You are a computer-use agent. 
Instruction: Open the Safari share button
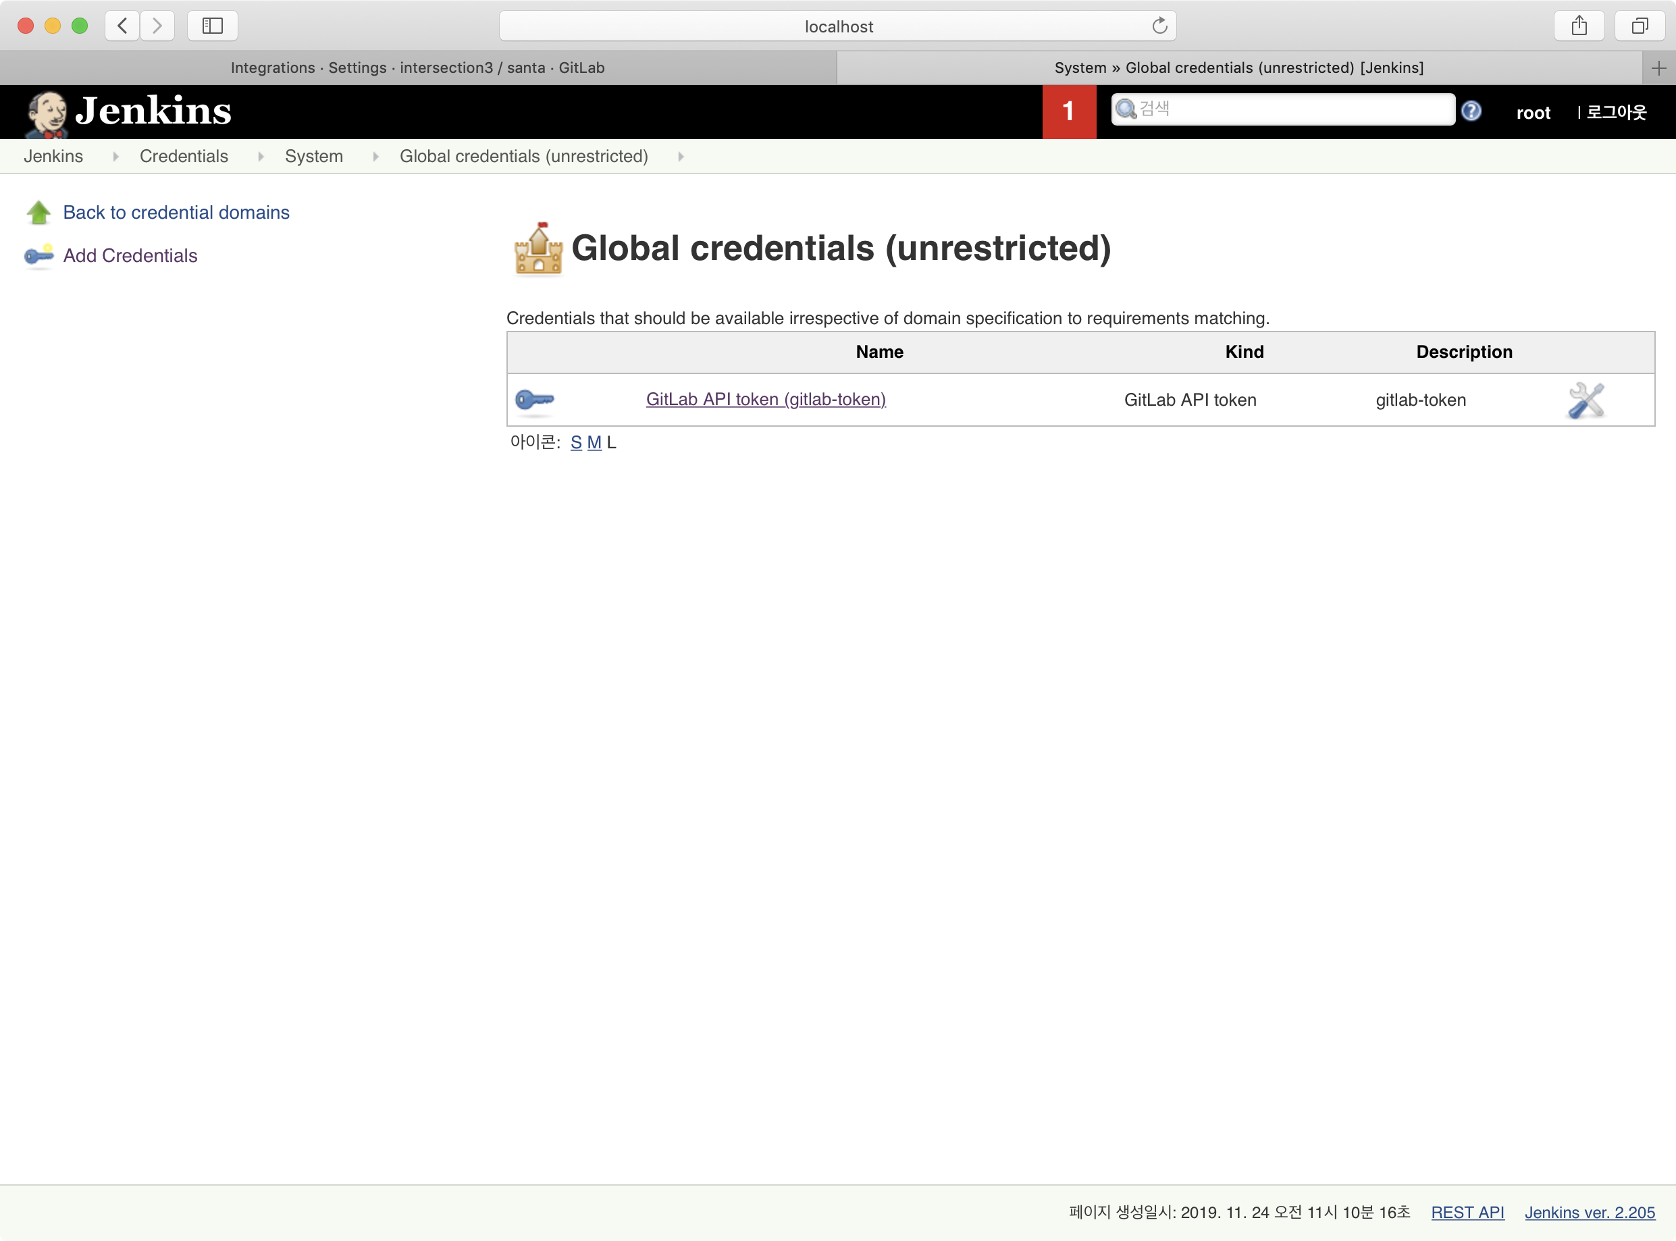[x=1578, y=26]
